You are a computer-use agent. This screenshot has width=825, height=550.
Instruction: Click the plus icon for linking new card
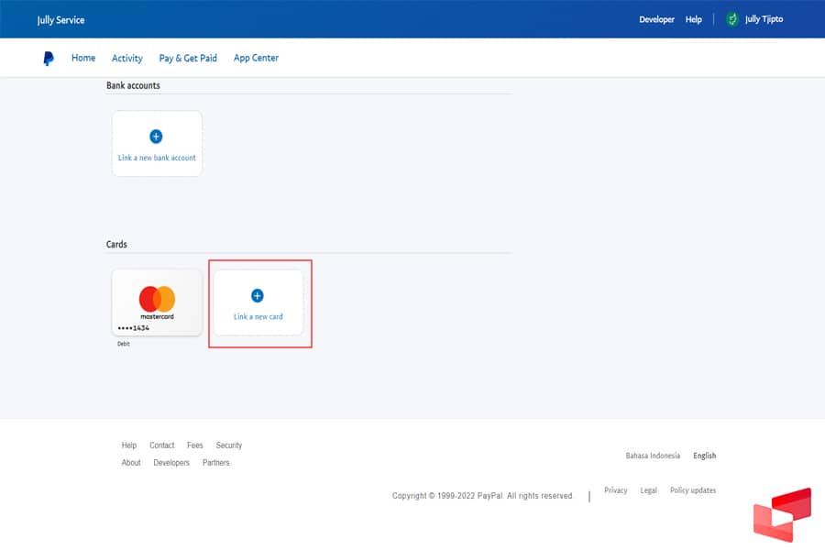point(257,295)
